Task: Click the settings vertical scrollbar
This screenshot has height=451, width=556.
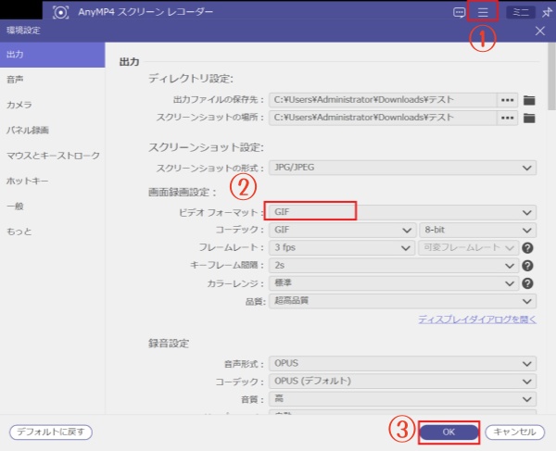Action: pos(551,76)
